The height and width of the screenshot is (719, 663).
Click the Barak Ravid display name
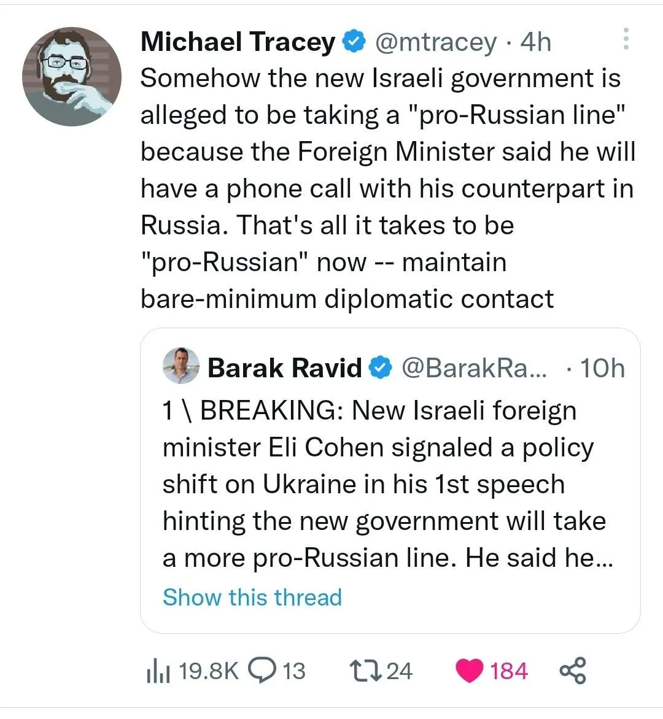pyautogui.click(x=285, y=367)
